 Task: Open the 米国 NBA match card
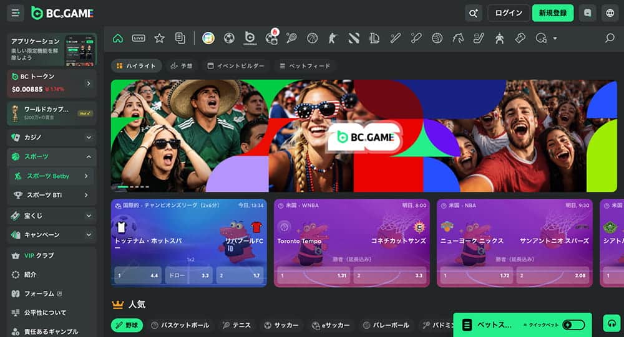(x=515, y=243)
